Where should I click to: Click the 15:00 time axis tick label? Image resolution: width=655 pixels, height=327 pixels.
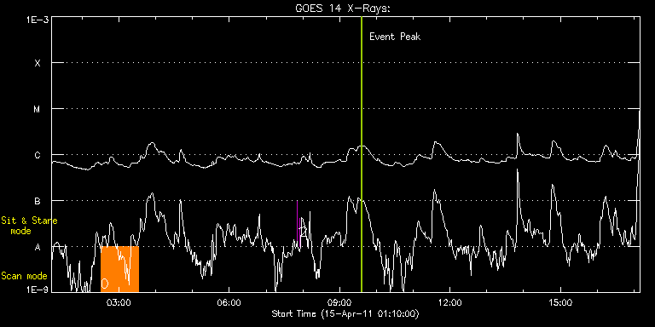(560, 301)
